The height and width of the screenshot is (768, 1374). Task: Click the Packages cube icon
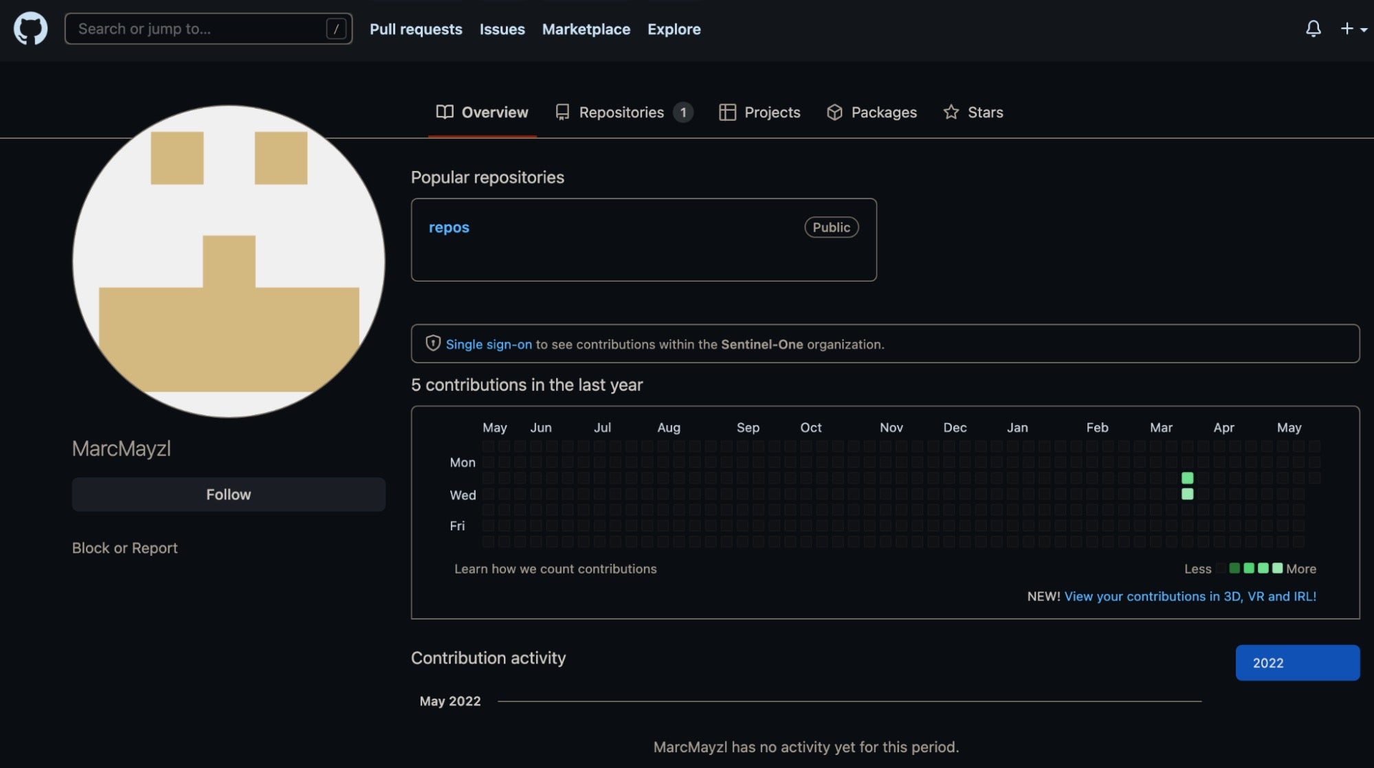834,112
